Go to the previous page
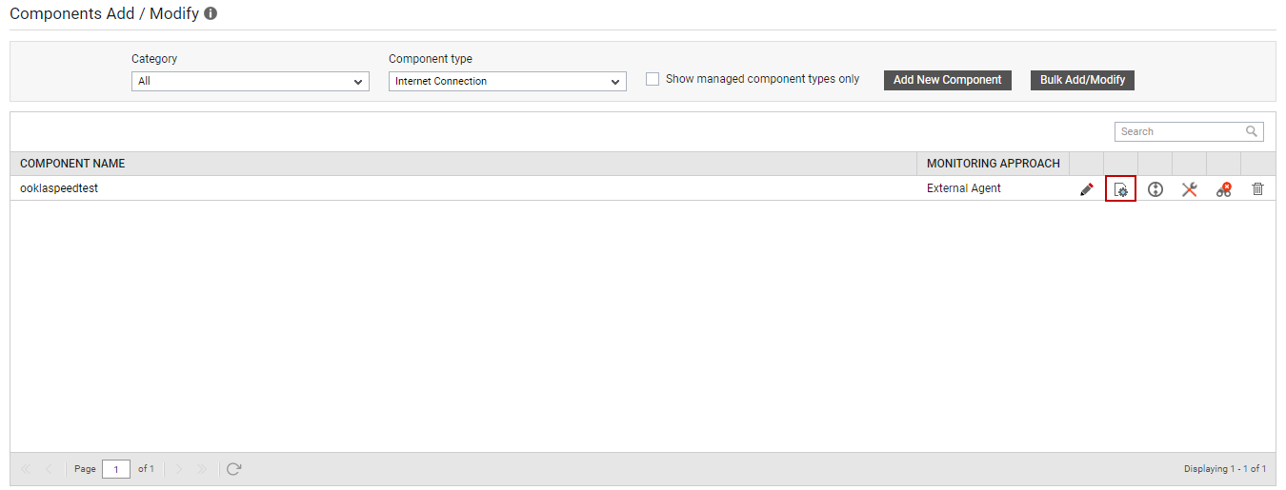Screen dimensions: 1286x490 click(49, 469)
